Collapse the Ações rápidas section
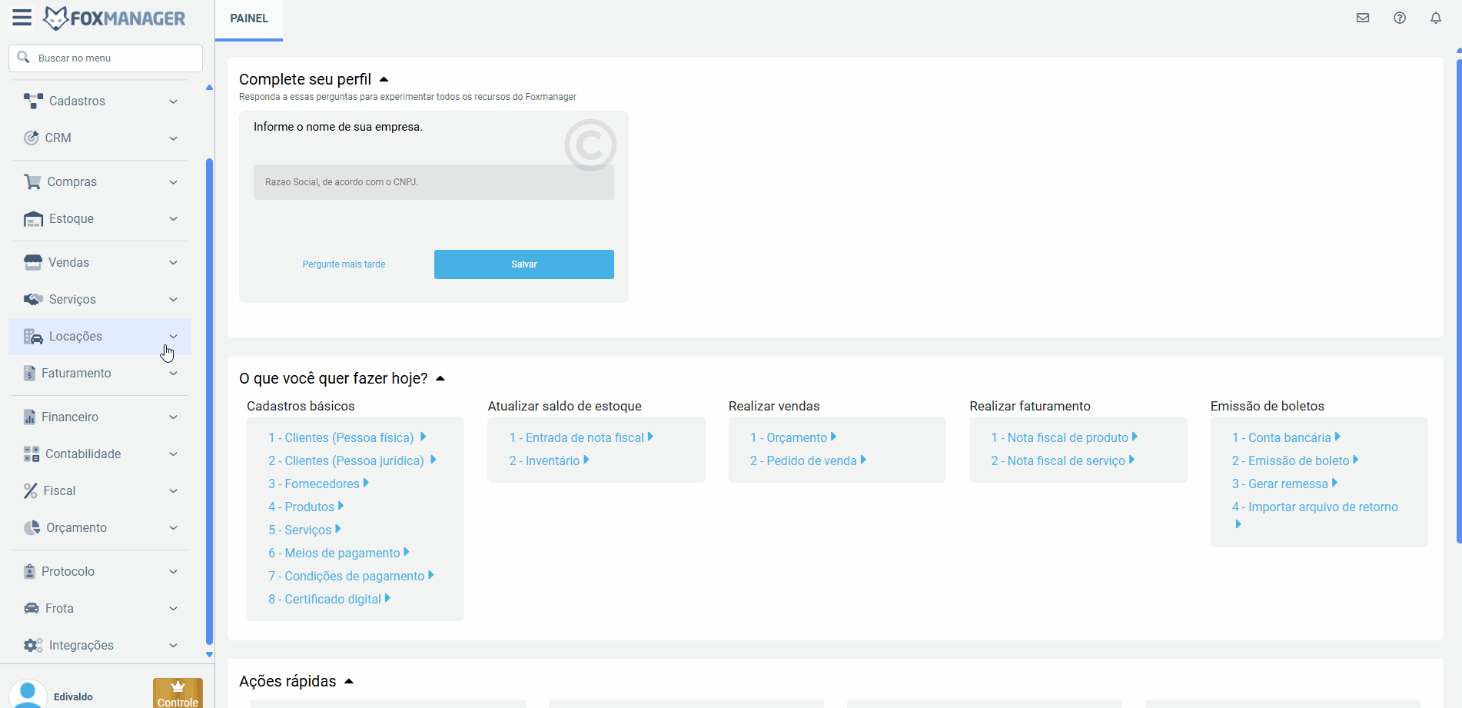The width and height of the screenshot is (1462, 708). (349, 681)
